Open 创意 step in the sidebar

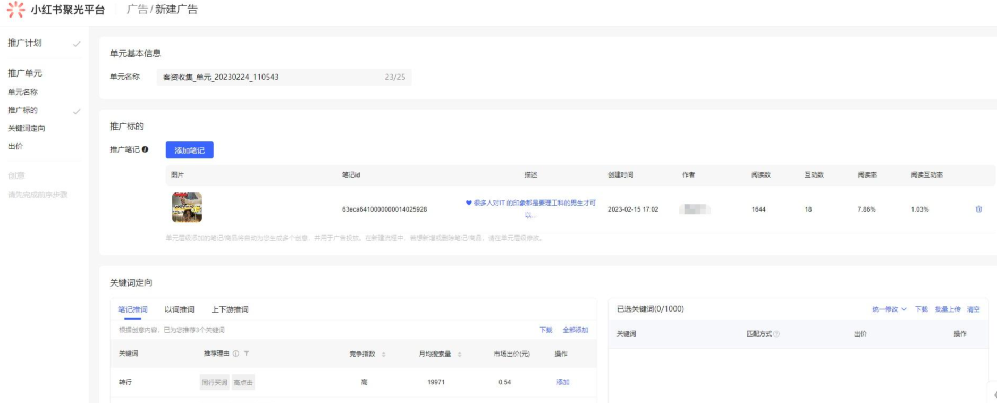[16, 175]
